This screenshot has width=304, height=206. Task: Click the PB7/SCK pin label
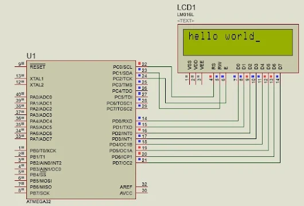(40, 193)
